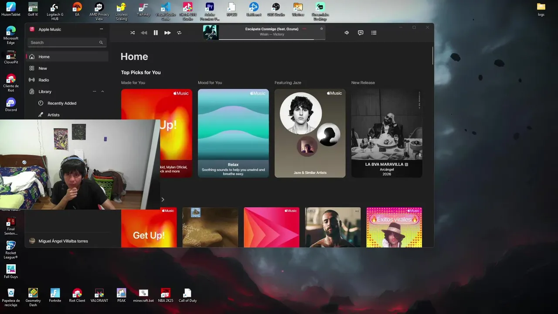Open TikFinity desktop shortcut

(x=143, y=9)
